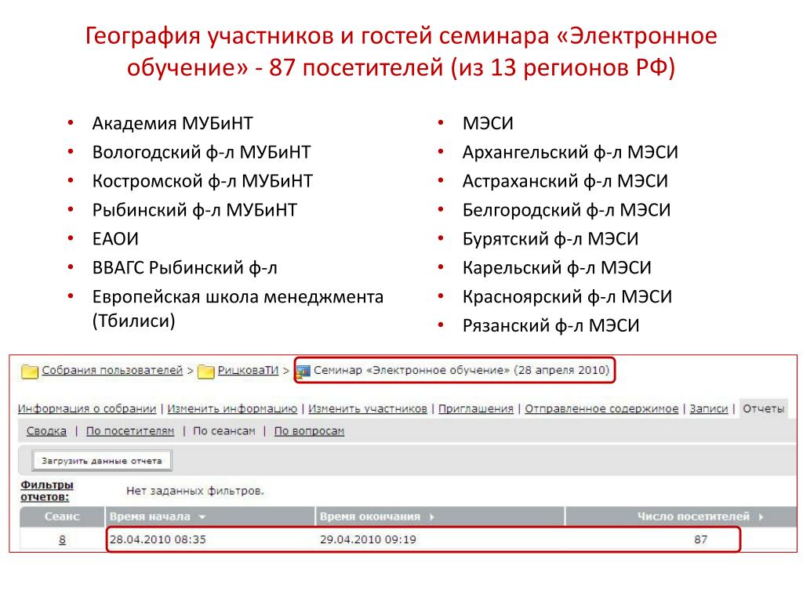
Task: Click Костромской ф-л МУБиНТ list item
Action: pos(203,181)
